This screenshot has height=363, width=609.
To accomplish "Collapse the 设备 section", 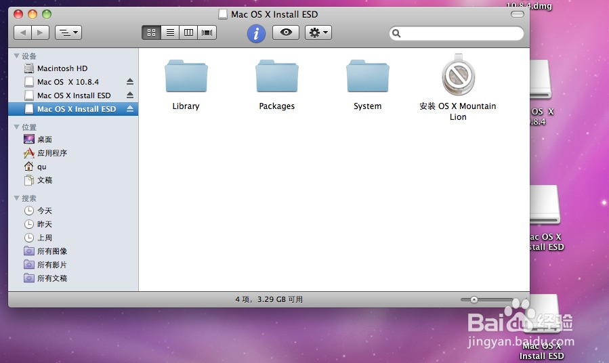I will [17, 56].
